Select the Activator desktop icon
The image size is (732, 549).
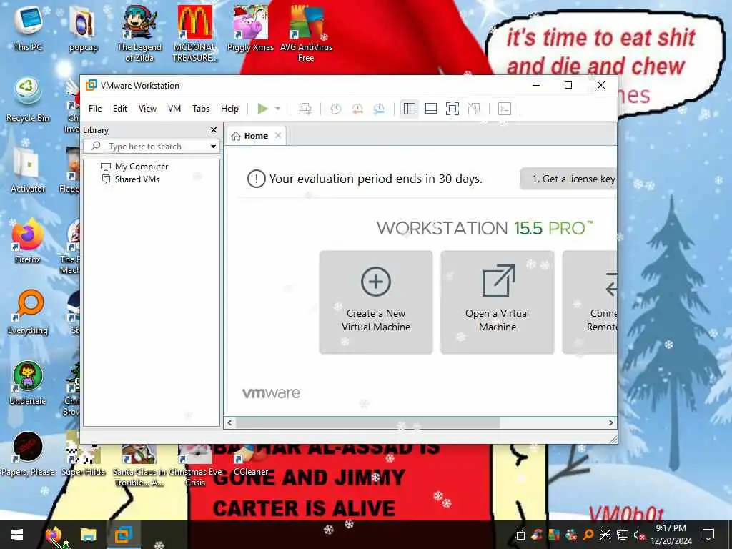coord(28,170)
